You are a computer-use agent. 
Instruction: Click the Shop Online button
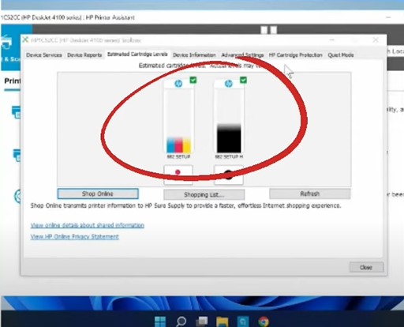pos(98,194)
